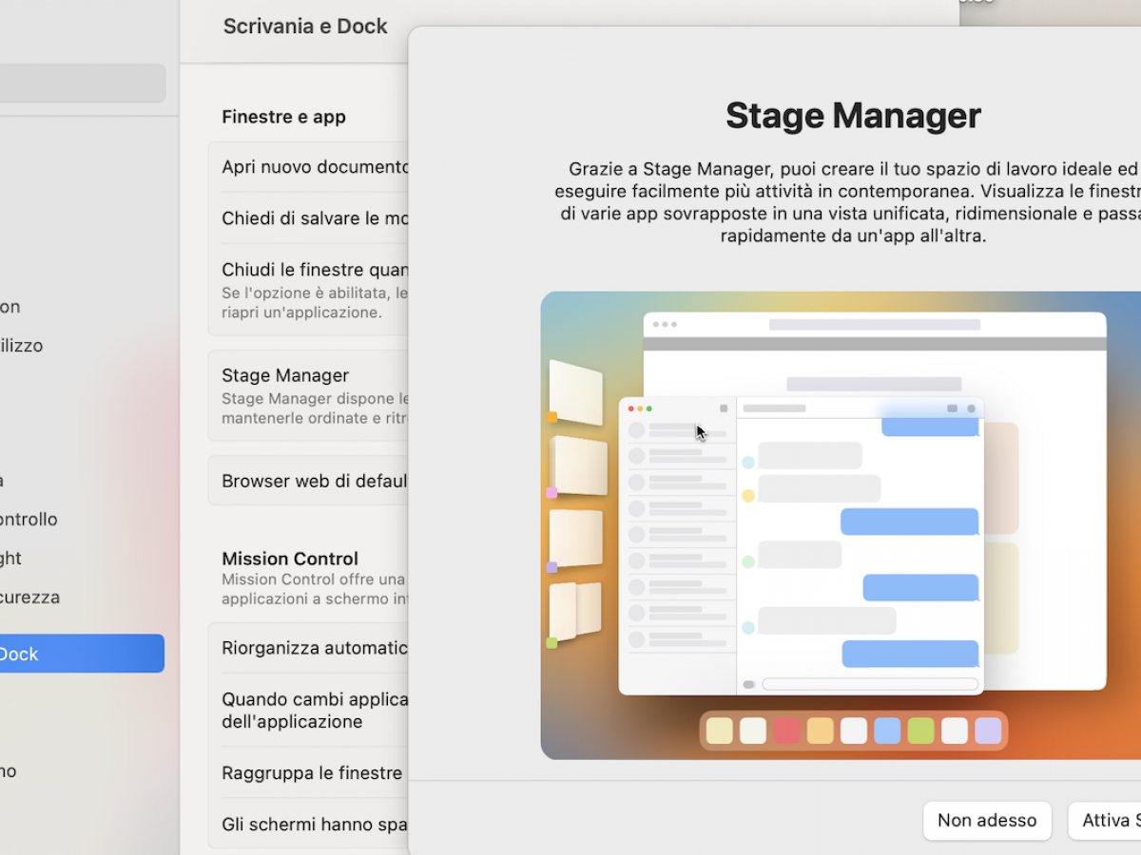Click the Attiva Stage Manager button
Screen dimensions: 1141x855
tap(1105, 821)
